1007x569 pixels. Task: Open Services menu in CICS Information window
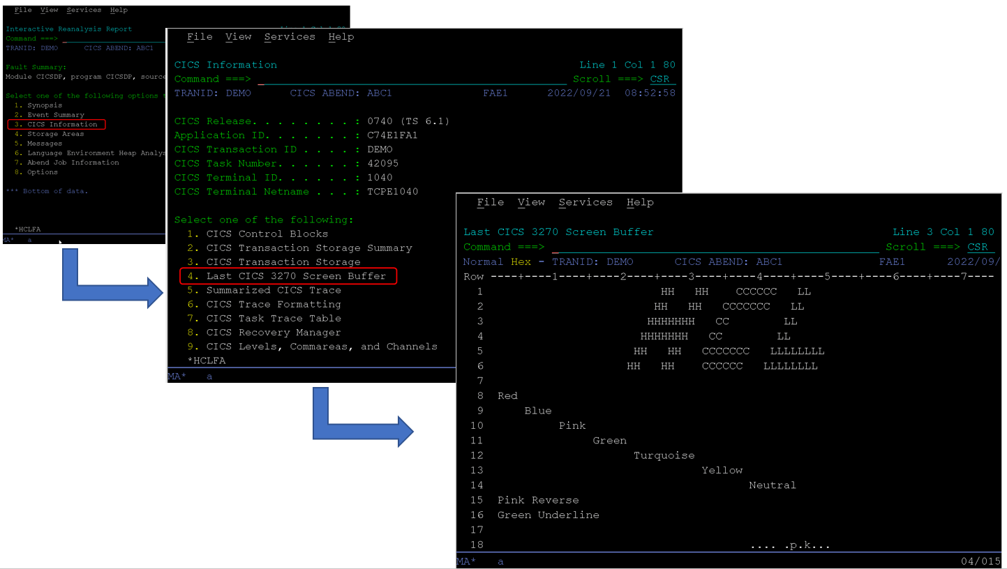coord(290,37)
